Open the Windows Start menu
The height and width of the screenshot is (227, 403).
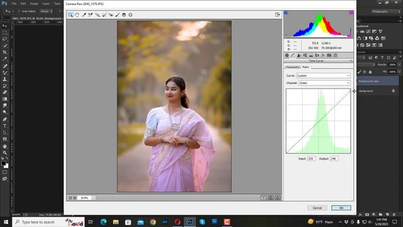pos(6,222)
